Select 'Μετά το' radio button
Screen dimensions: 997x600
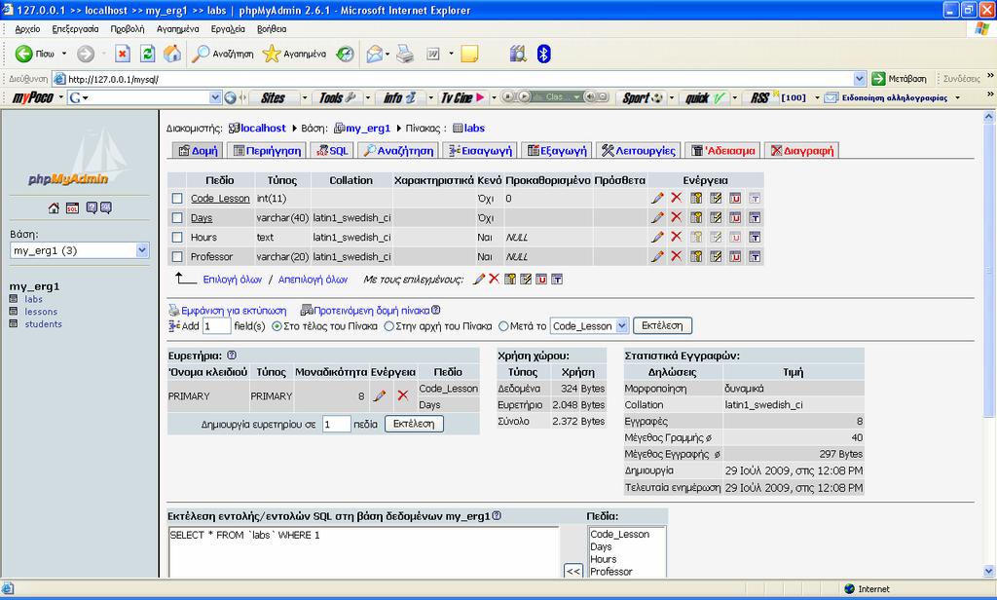click(503, 326)
